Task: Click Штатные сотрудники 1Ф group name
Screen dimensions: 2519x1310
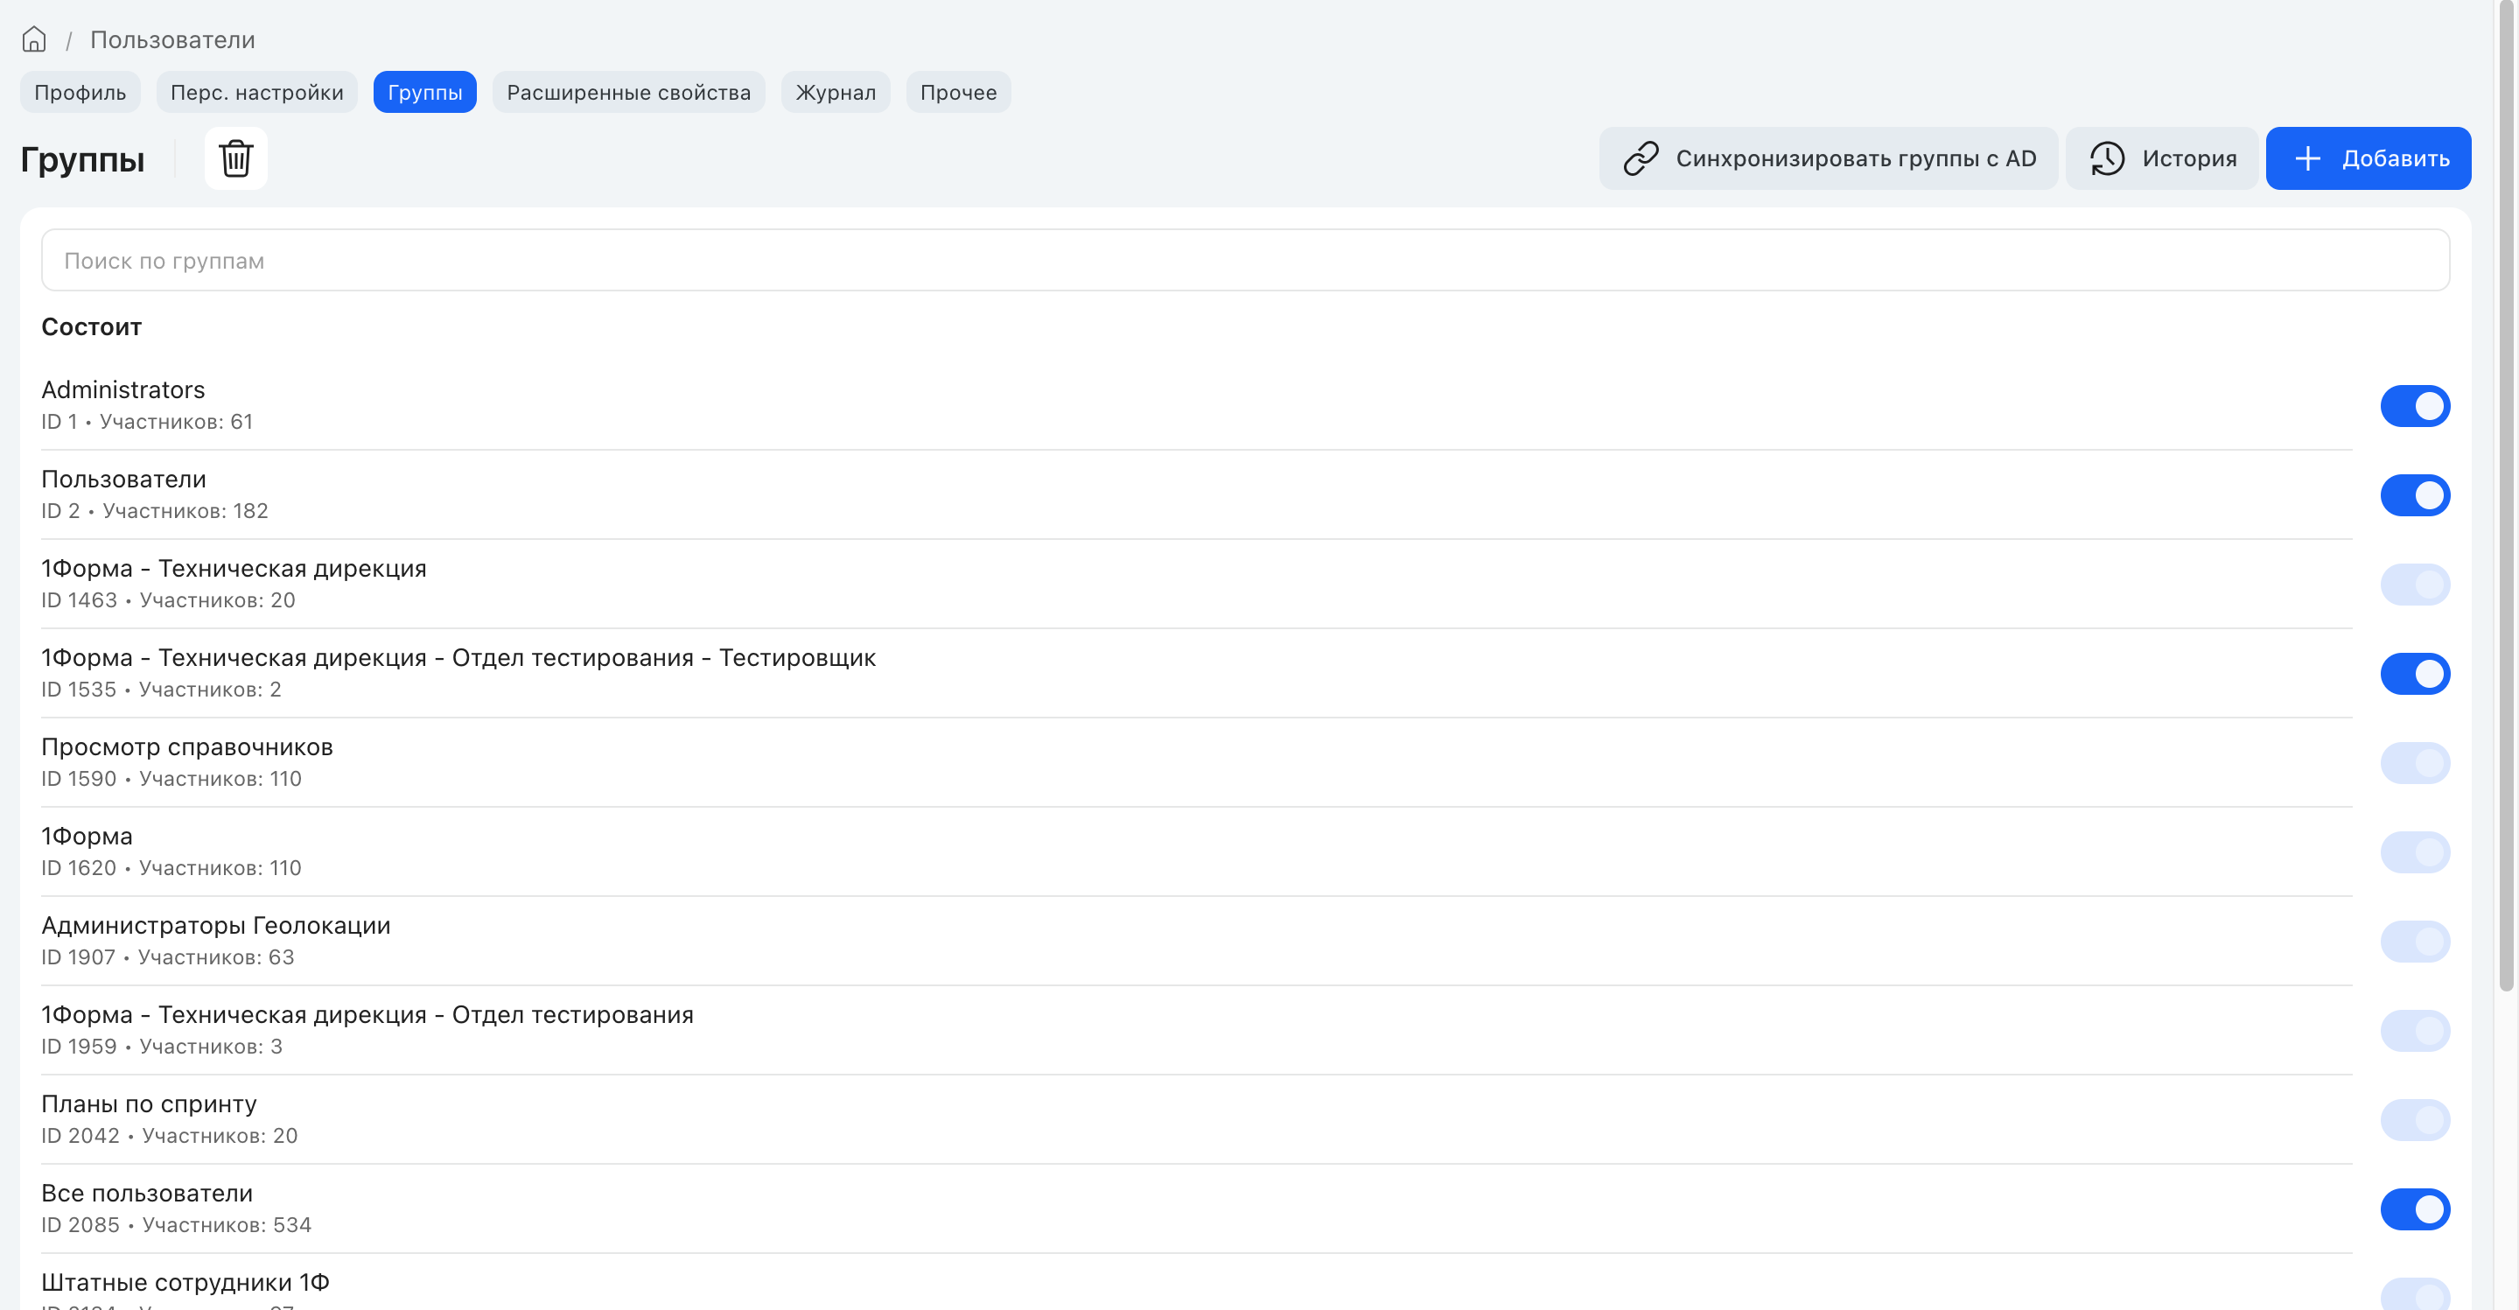Action: [185, 1283]
